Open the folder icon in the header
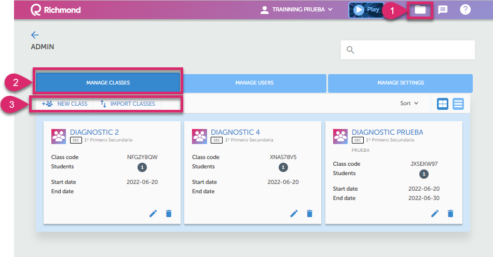 (x=420, y=10)
